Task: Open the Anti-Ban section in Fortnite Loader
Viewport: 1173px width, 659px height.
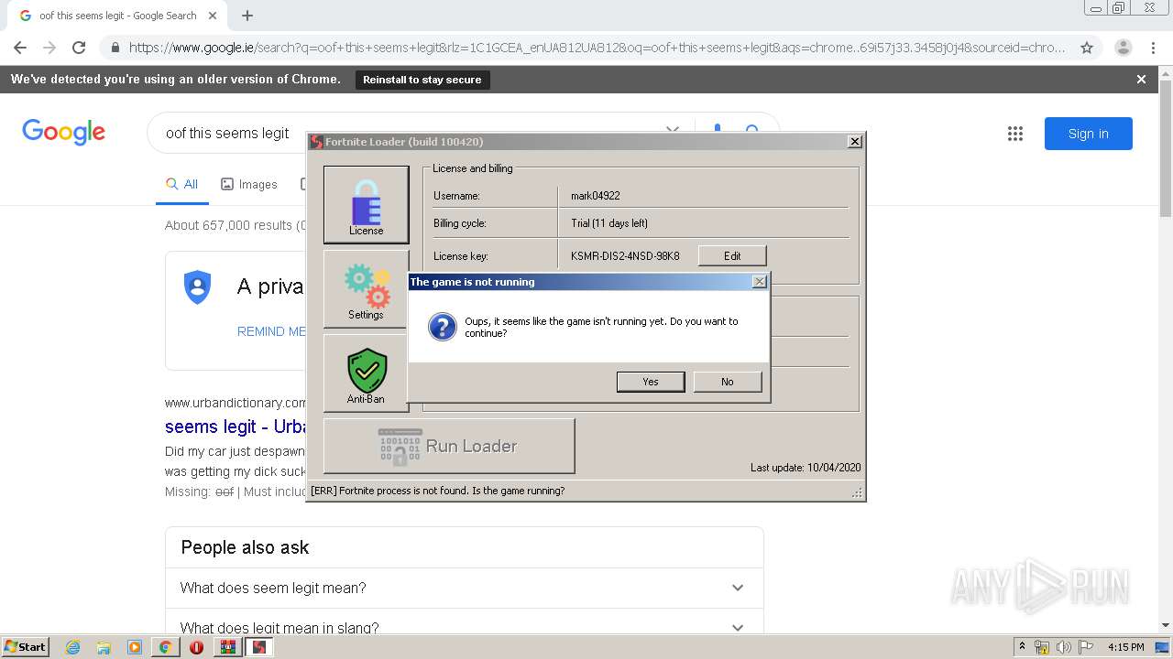Action: 366,373
